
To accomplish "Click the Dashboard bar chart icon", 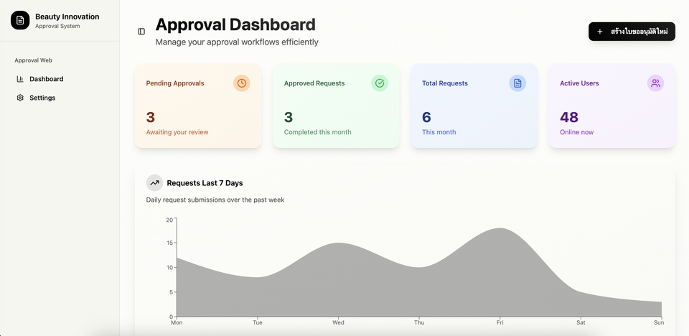I will click(x=20, y=79).
